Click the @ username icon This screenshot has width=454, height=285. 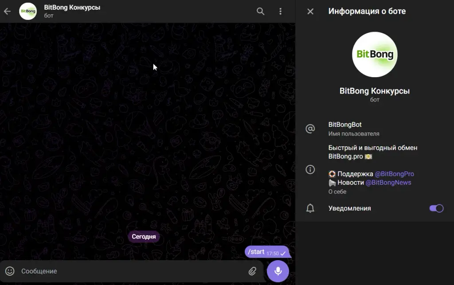(310, 129)
